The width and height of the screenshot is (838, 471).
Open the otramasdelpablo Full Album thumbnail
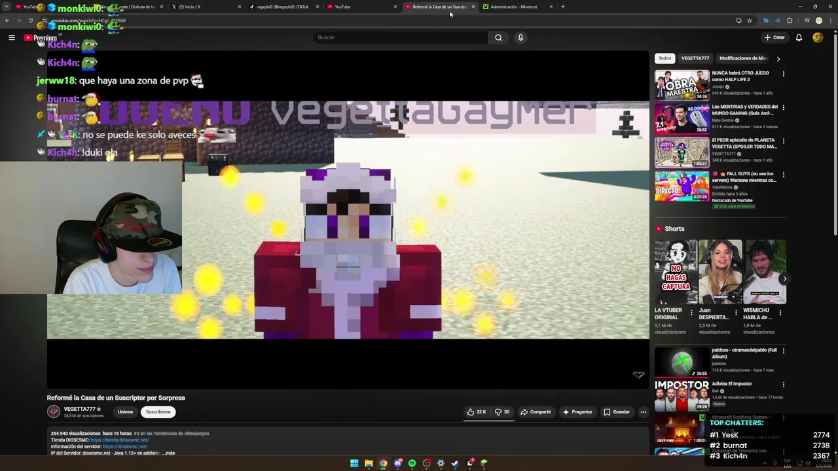coord(682,362)
